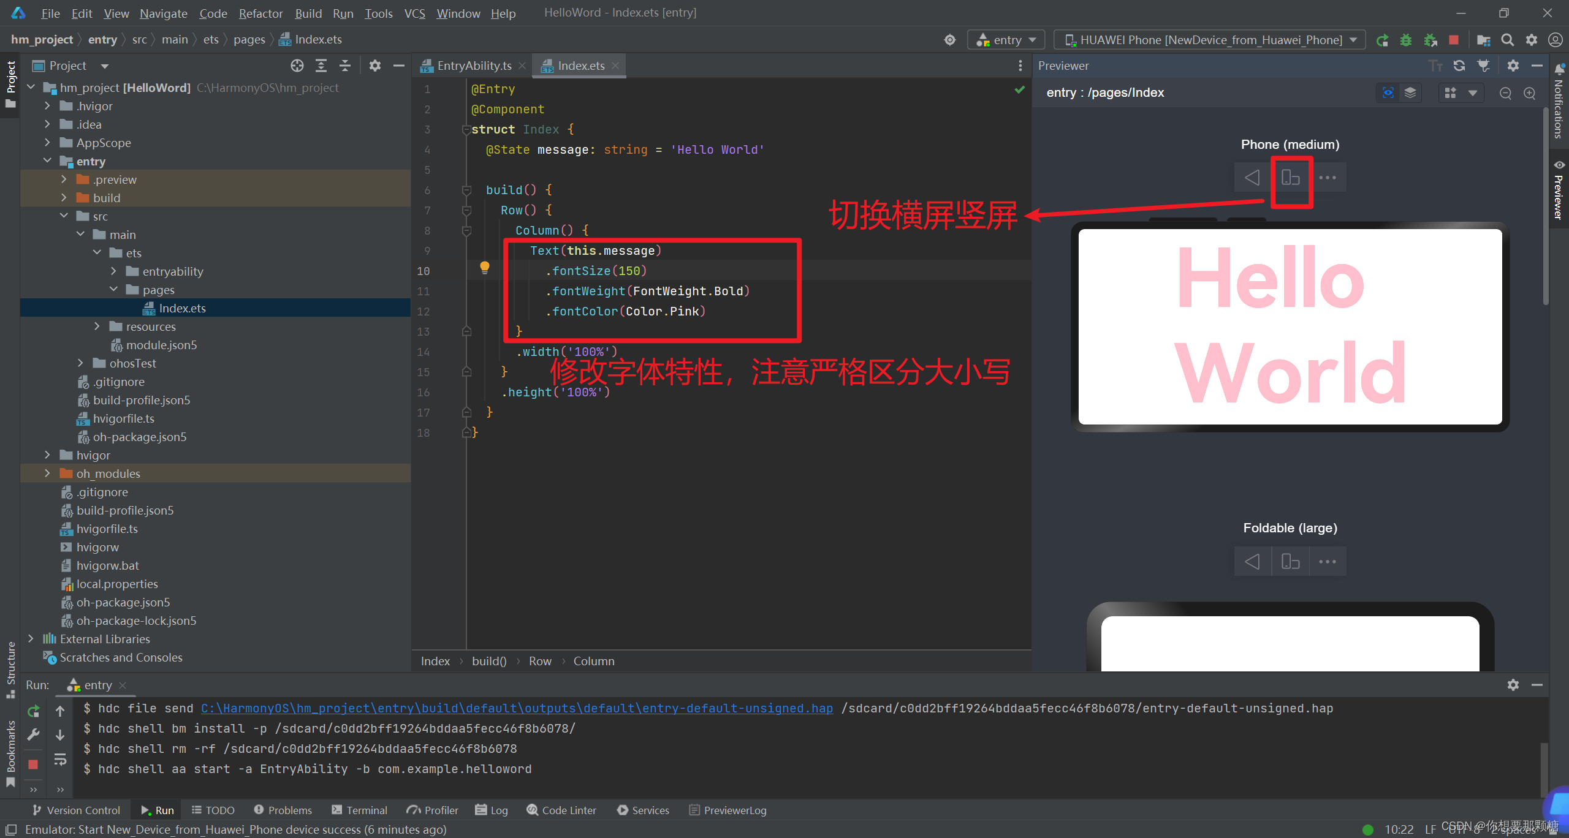Click the Previewer refresh icon
This screenshot has width=1569, height=838.
tap(1459, 66)
